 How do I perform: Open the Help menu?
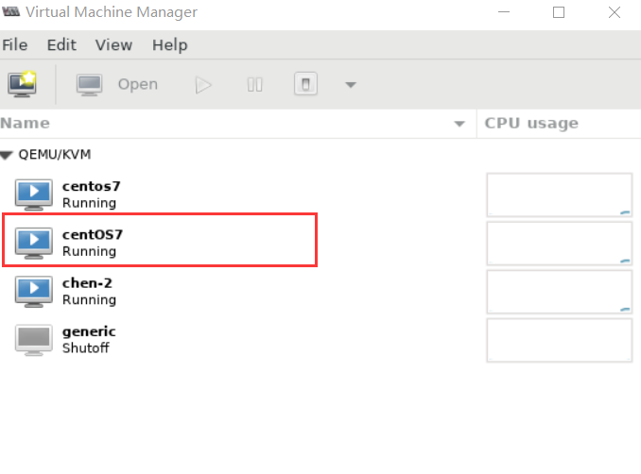point(169,45)
